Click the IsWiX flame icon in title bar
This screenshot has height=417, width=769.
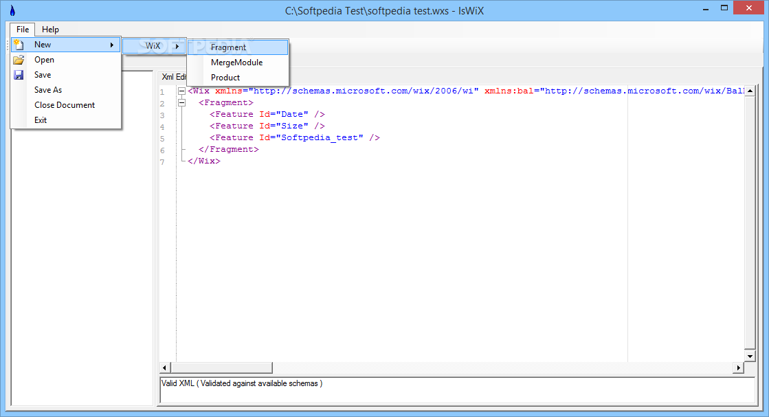[x=12, y=11]
